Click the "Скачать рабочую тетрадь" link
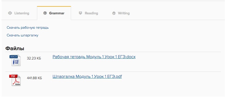The width and height of the screenshot is (225, 112). pyautogui.click(x=28, y=28)
